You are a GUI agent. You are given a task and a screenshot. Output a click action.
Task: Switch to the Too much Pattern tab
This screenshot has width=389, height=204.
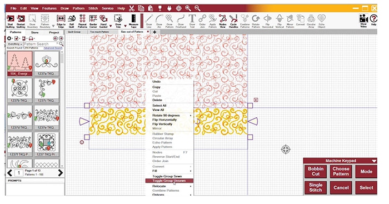[x=99, y=32]
